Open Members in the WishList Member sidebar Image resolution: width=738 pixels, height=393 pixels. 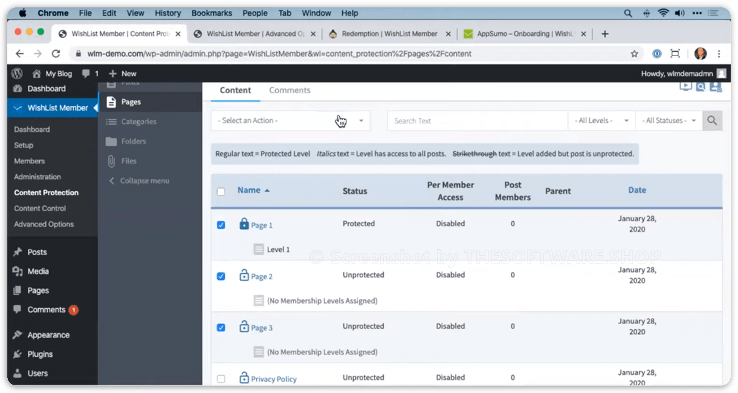click(30, 161)
